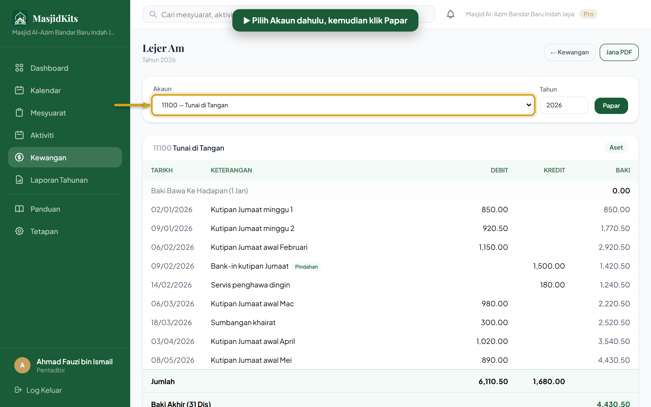This screenshot has height=407, width=651.
Task: Click Kutipan Jumaat minggu 2 description
Action: click(253, 228)
